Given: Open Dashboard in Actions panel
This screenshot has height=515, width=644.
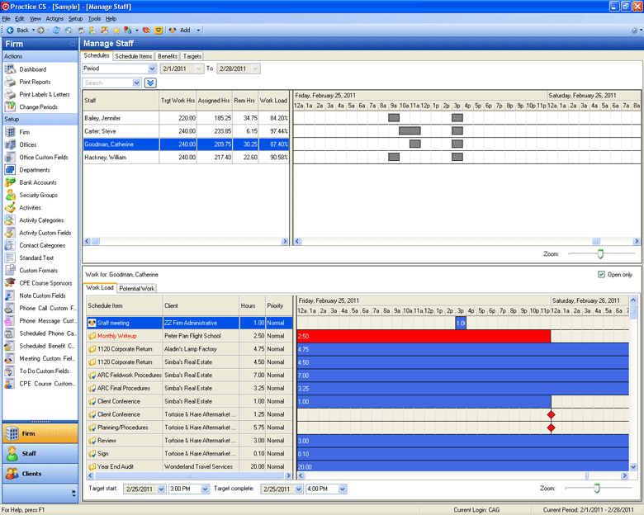Looking at the screenshot, I should click(x=33, y=69).
